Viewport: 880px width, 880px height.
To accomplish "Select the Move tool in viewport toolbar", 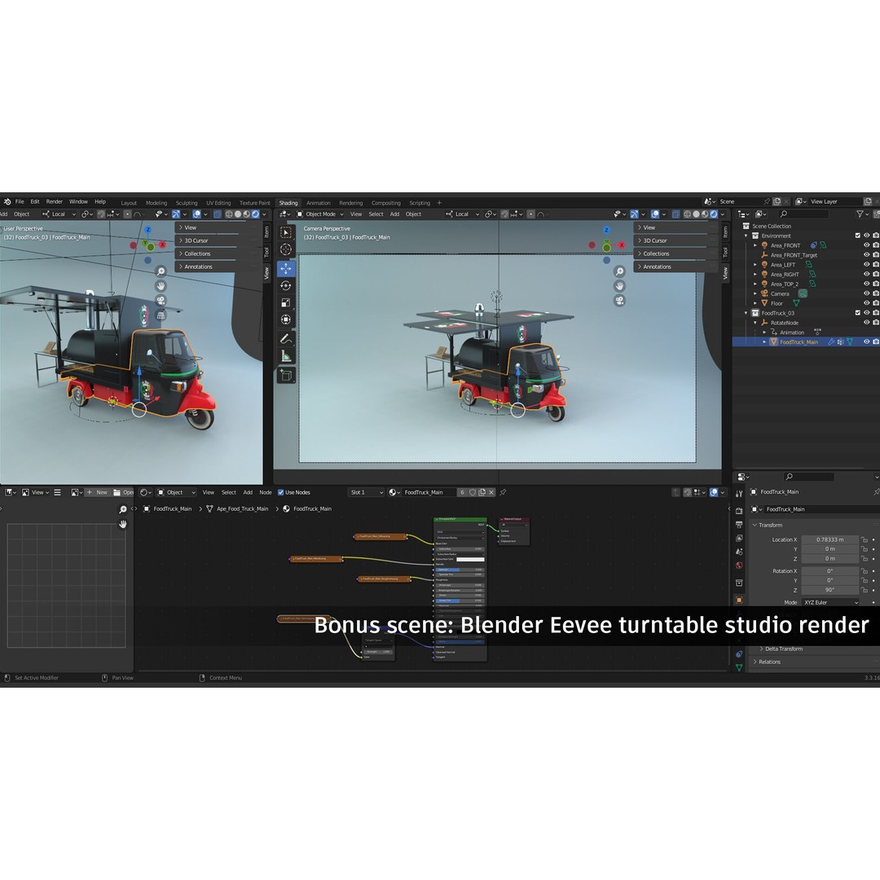I will pyautogui.click(x=286, y=269).
